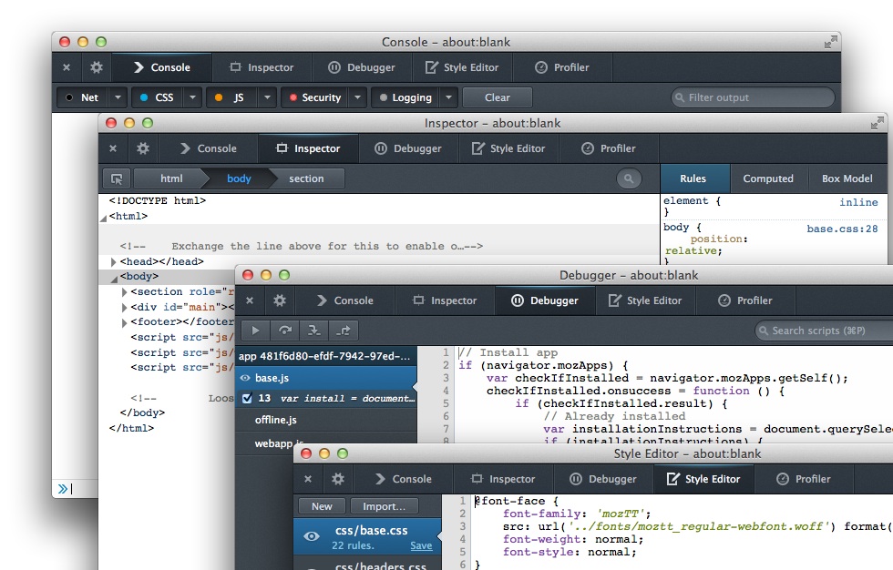The image size is (893, 570).
Task: Expand the footer node in Inspector
Action: pos(124,322)
